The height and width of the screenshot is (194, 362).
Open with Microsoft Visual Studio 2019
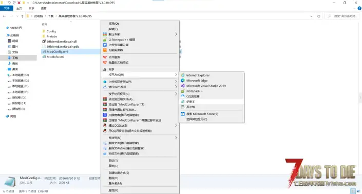coord(211,86)
